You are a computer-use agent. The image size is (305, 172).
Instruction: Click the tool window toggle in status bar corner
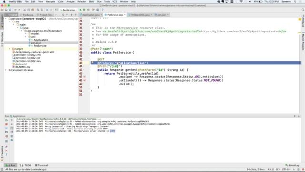pos(2,169)
